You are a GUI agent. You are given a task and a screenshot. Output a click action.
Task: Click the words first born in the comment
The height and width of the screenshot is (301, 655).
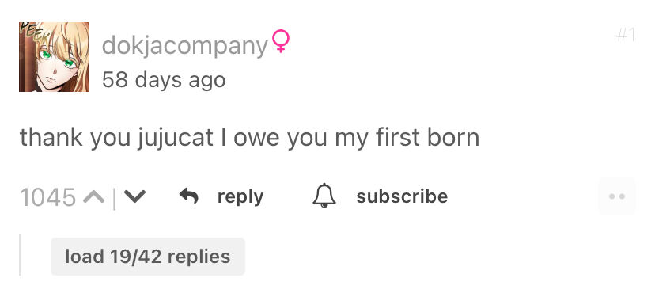[427, 137]
